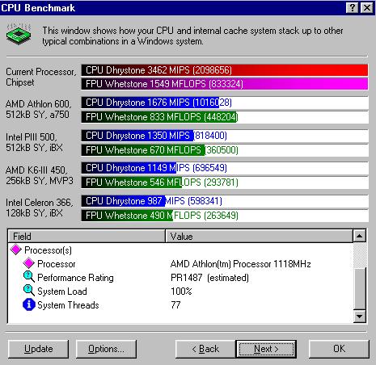Click the list vertical scrollbar thumb
The image size is (376, 365).
click(x=359, y=288)
